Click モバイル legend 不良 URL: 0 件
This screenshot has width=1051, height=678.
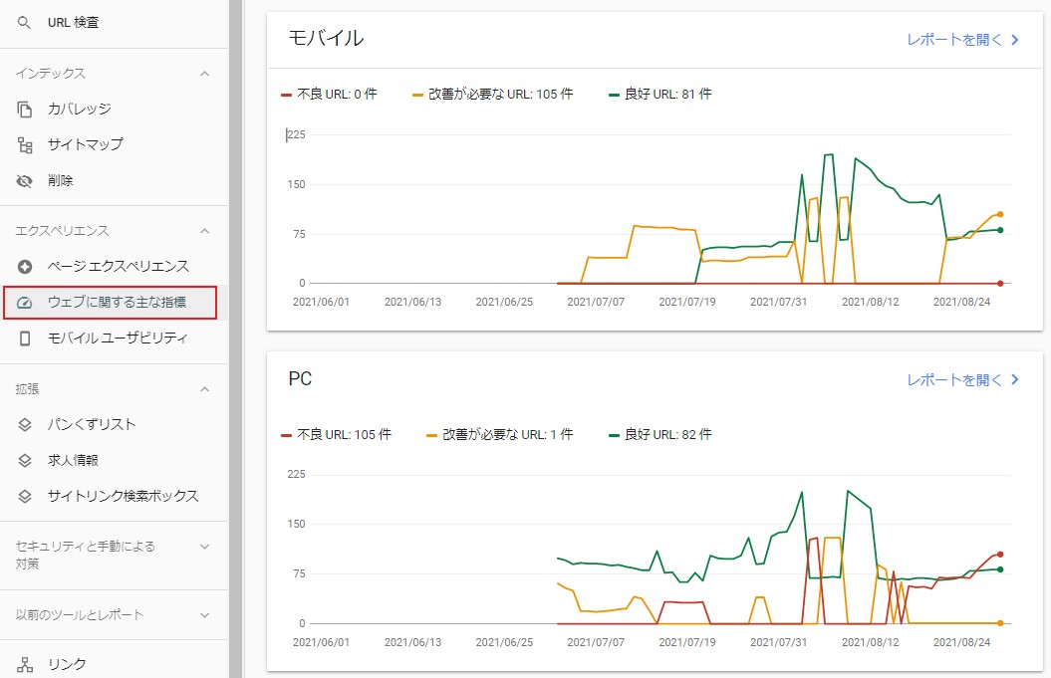pyautogui.click(x=329, y=95)
